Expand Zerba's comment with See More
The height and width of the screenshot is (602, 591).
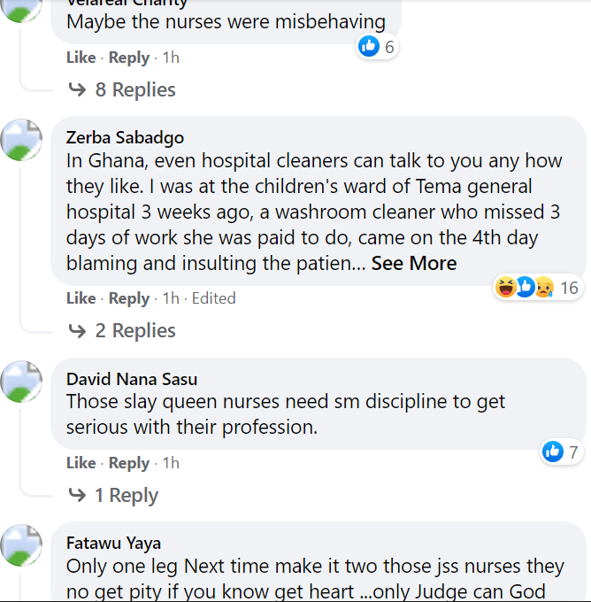[414, 263]
